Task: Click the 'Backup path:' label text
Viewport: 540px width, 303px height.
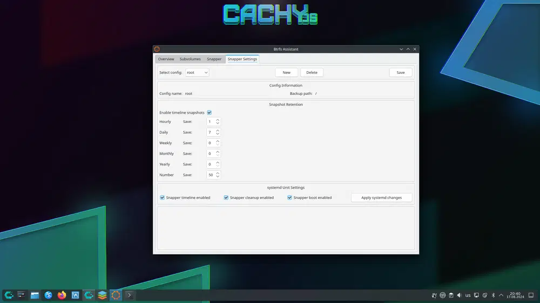Action: coord(301,94)
